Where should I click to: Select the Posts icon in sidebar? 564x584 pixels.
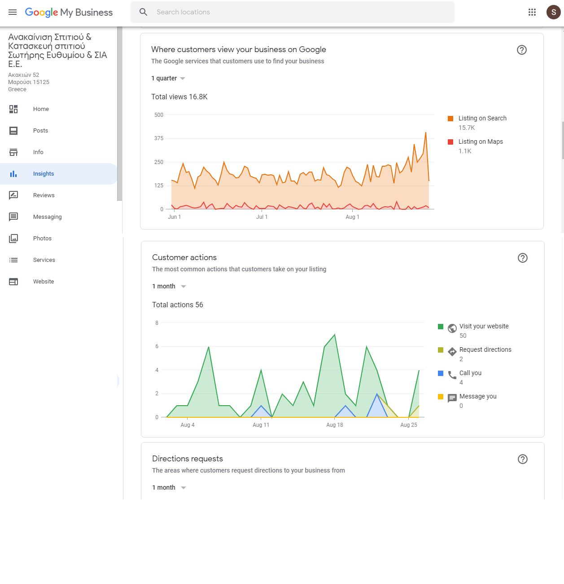[x=13, y=130]
